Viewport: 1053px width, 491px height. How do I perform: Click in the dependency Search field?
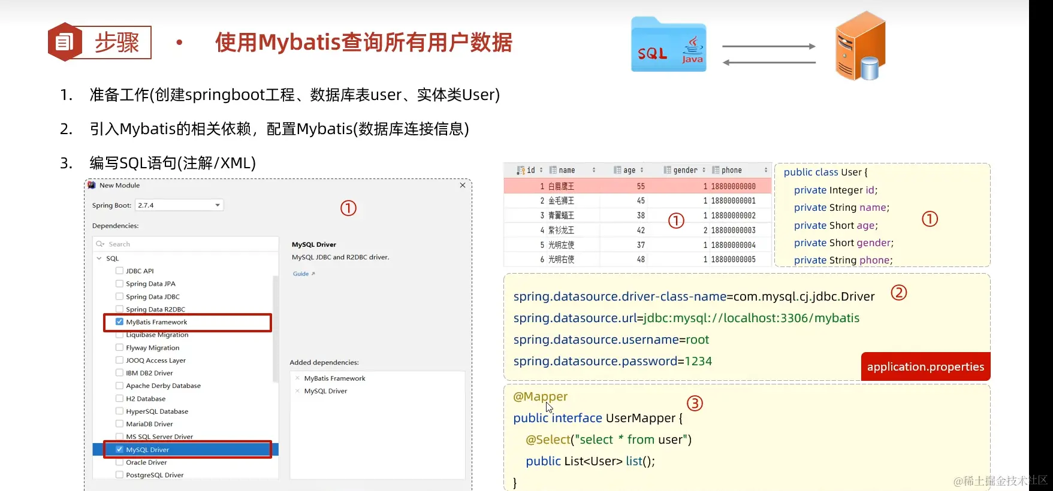tap(186, 244)
